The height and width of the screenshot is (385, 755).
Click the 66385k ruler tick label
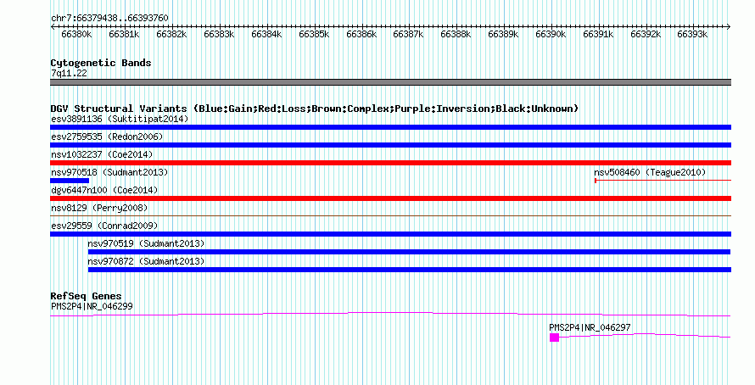tap(314, 34)
